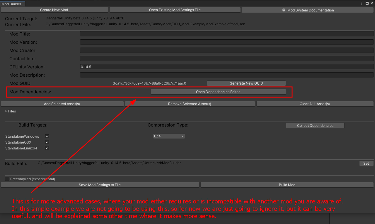Maximize the Mod Builder window
Viewport: 375px width, 224px height.
[x=367, y=3]
